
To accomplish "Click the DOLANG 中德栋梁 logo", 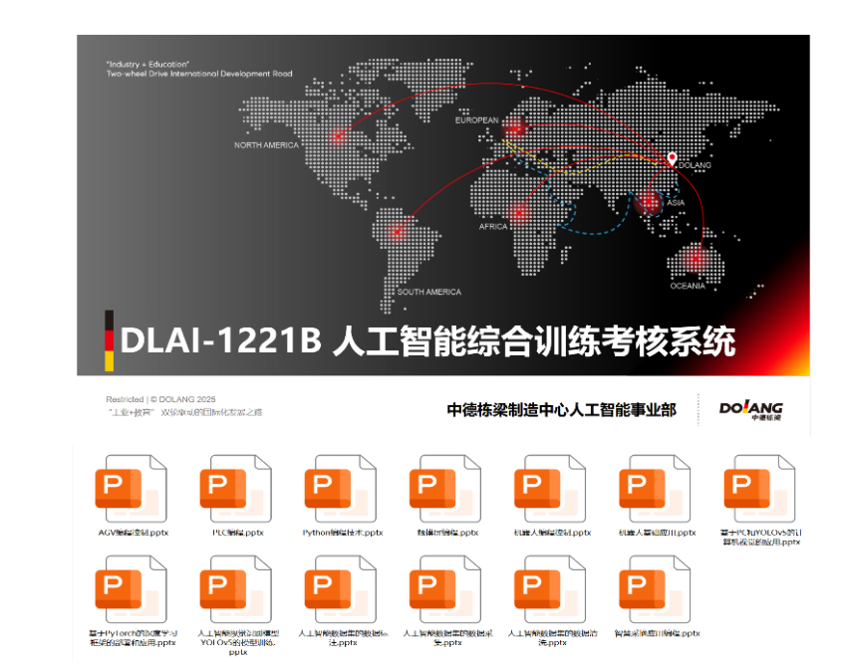I will [750, 411].
